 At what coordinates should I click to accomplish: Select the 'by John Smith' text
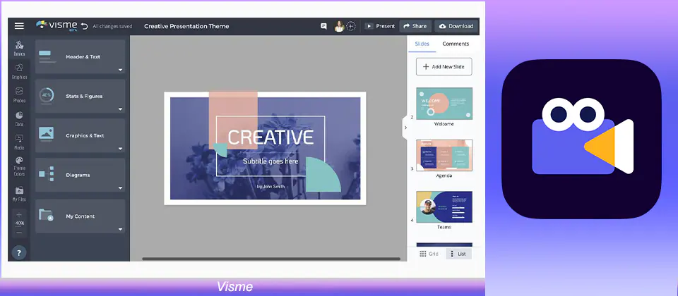tap(270, 187)
